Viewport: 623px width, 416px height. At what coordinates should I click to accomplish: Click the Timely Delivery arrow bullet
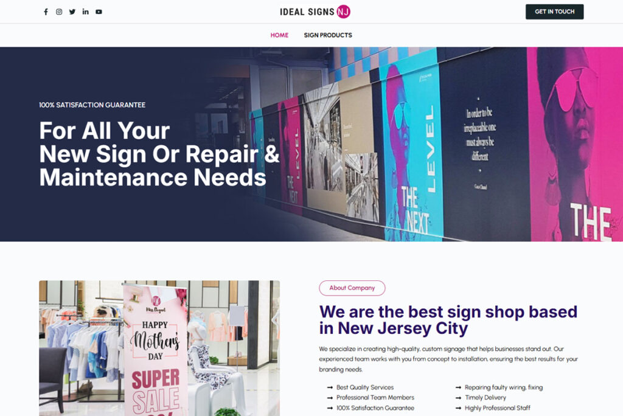pyautogui.click(x=458, y=398)
